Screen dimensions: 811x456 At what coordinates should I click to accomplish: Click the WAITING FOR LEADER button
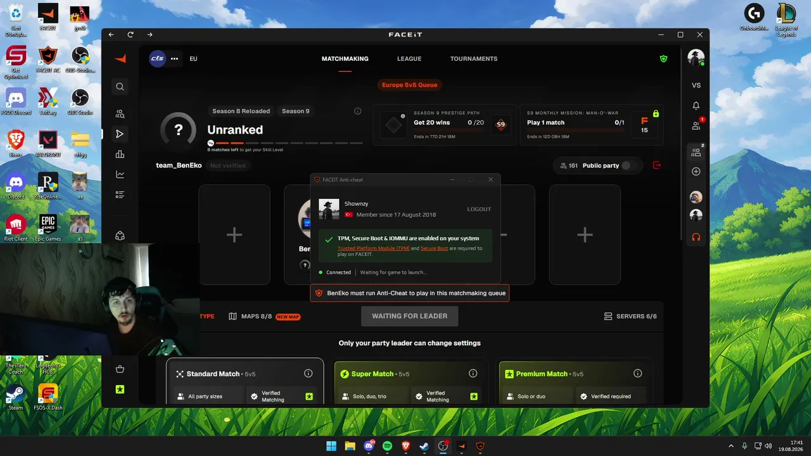tap(409, 316)
